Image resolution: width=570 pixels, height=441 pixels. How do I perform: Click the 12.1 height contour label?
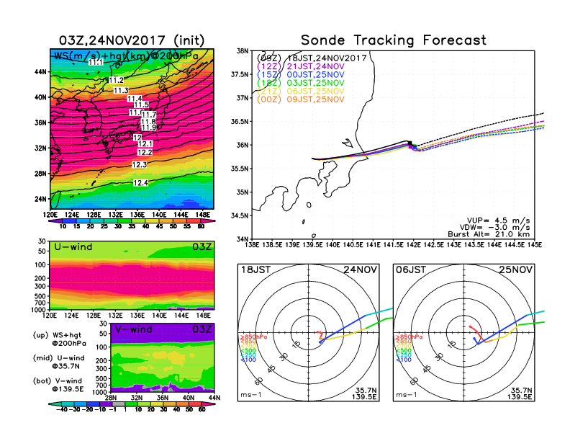coord(145,144)
